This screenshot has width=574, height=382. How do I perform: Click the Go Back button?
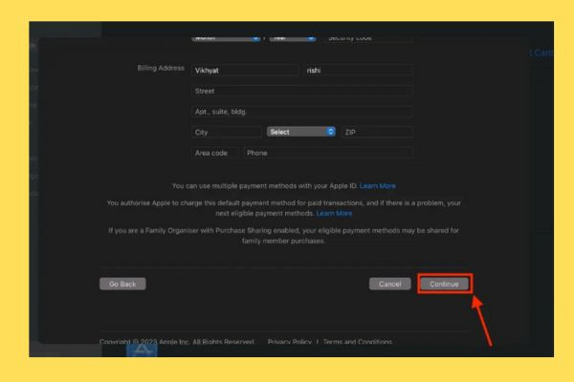pos(122,284)
